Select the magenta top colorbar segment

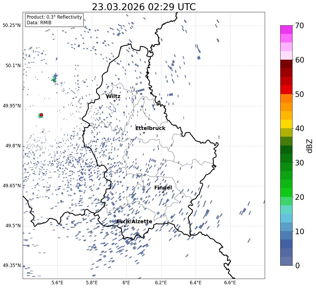pos(286,30)
